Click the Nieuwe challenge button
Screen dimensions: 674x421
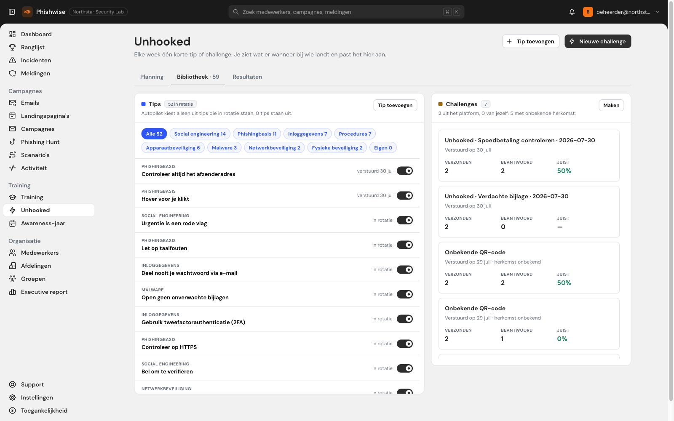598,41
